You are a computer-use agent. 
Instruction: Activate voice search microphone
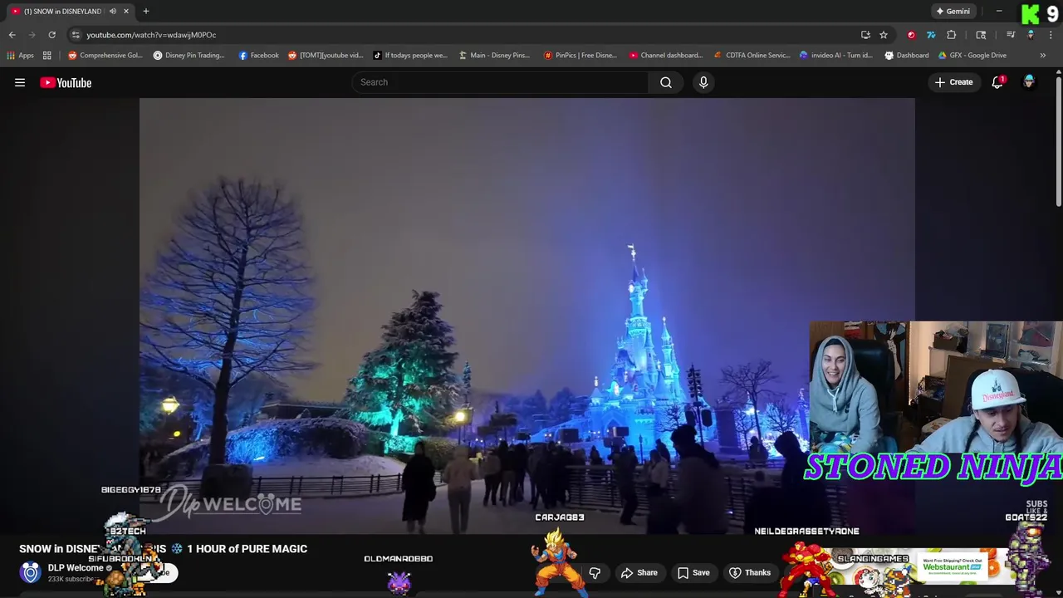tap(703, 82)
